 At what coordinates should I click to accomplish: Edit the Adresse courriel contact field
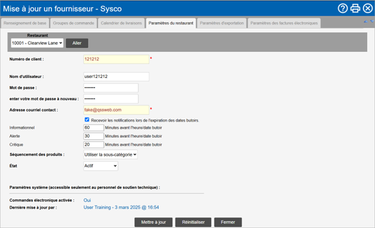point(116,110)
